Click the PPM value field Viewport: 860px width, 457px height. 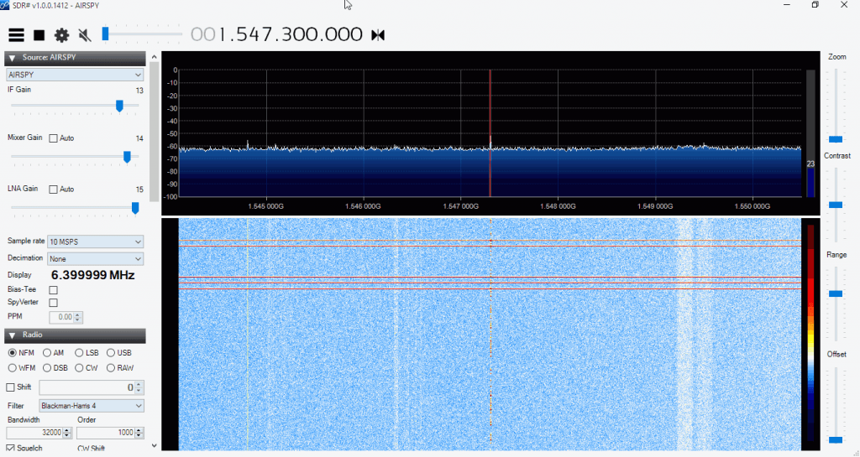pos(61,317)
